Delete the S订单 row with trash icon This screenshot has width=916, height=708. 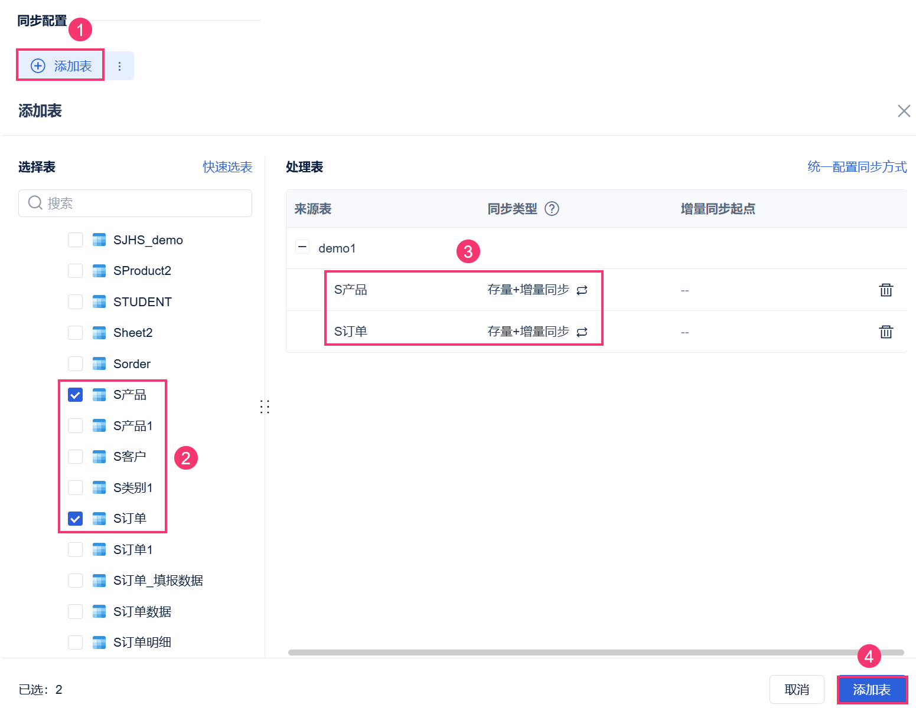(886, 332)
